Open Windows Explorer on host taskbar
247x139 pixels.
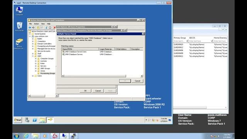pos(36,136)
